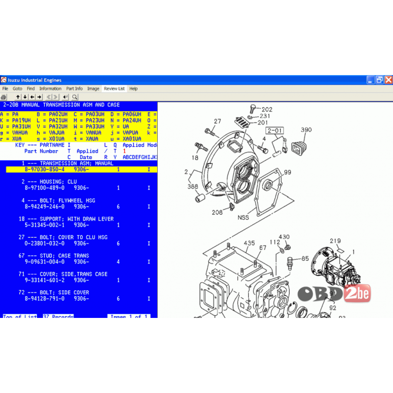Select part number 9-09631-004-0
Screen dimensions: 393x393
[x=44, y=262]
